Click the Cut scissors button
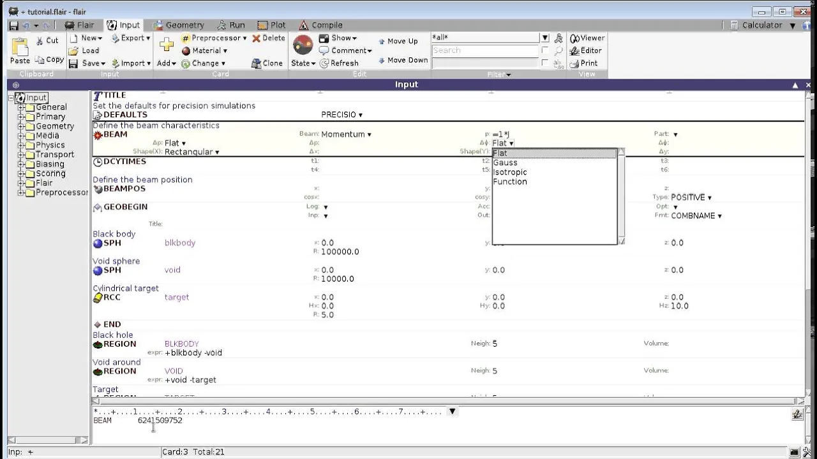817x459 pixels. point(47,40)
